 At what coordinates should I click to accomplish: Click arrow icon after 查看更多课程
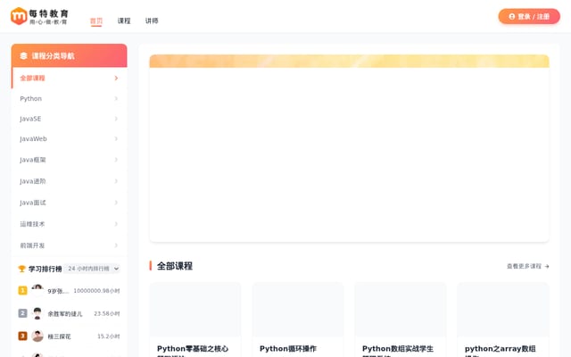tap(547, 267)
